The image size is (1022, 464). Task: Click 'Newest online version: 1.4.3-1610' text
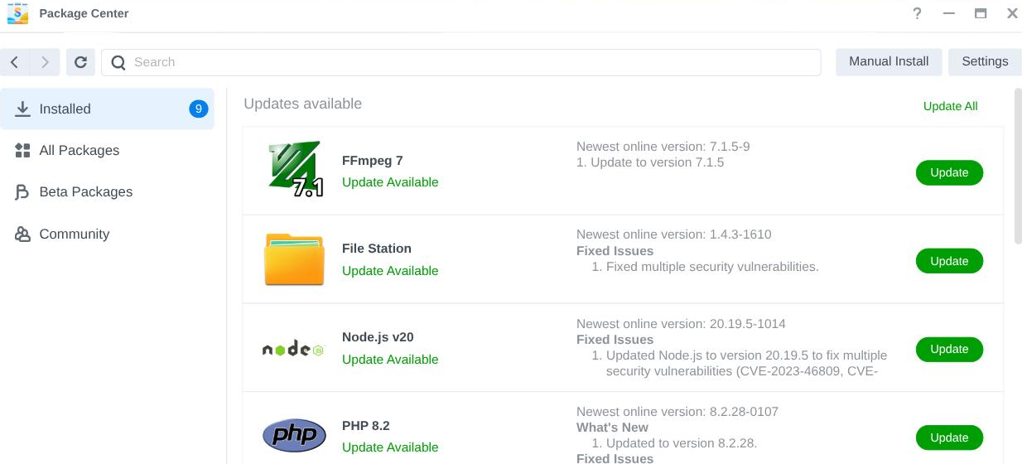[x=674, y=234]
